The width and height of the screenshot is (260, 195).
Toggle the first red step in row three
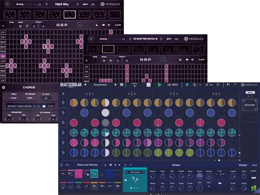(74, 123)
